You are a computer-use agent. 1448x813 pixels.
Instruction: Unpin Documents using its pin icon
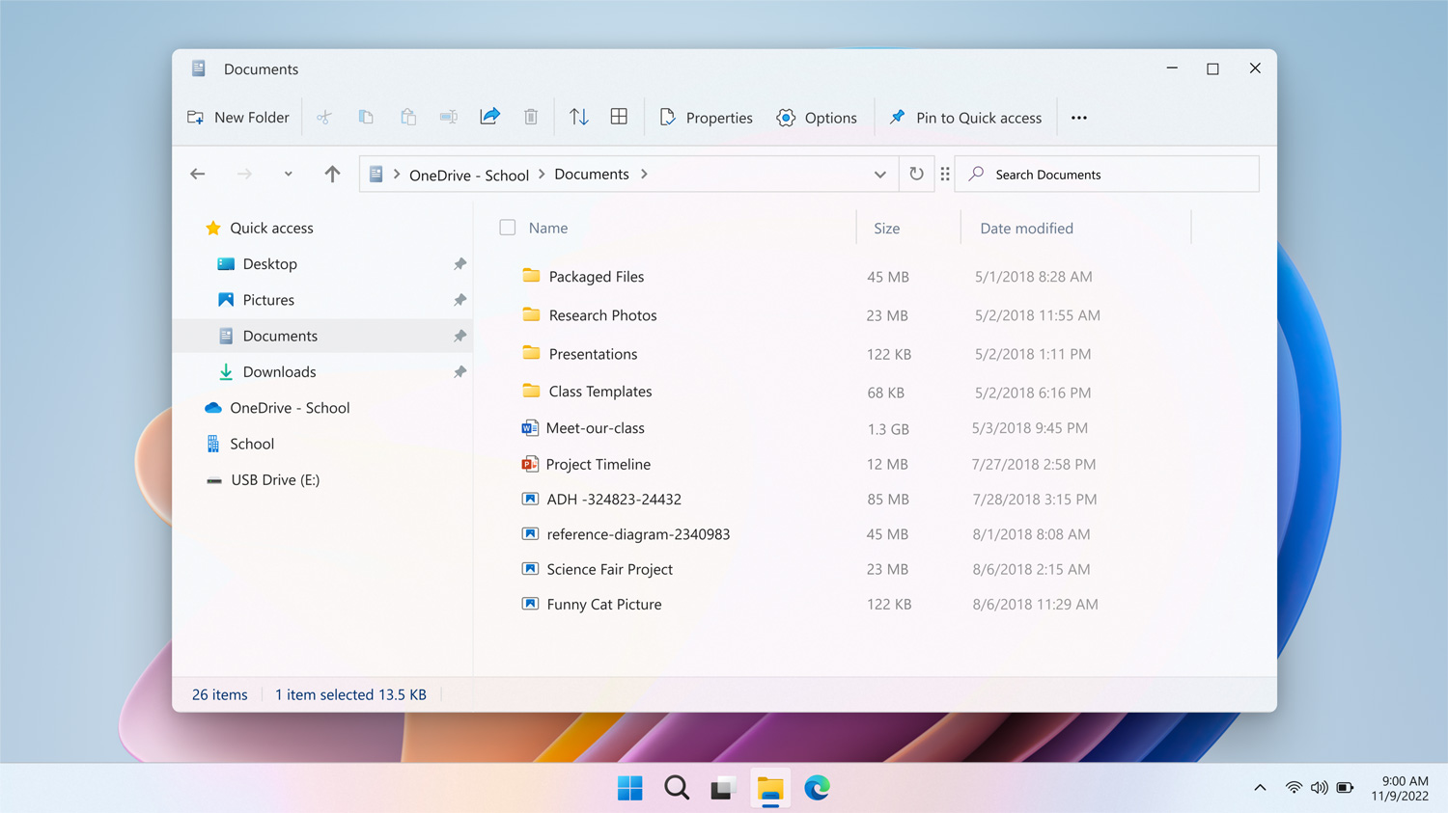(x=459, y=336)
